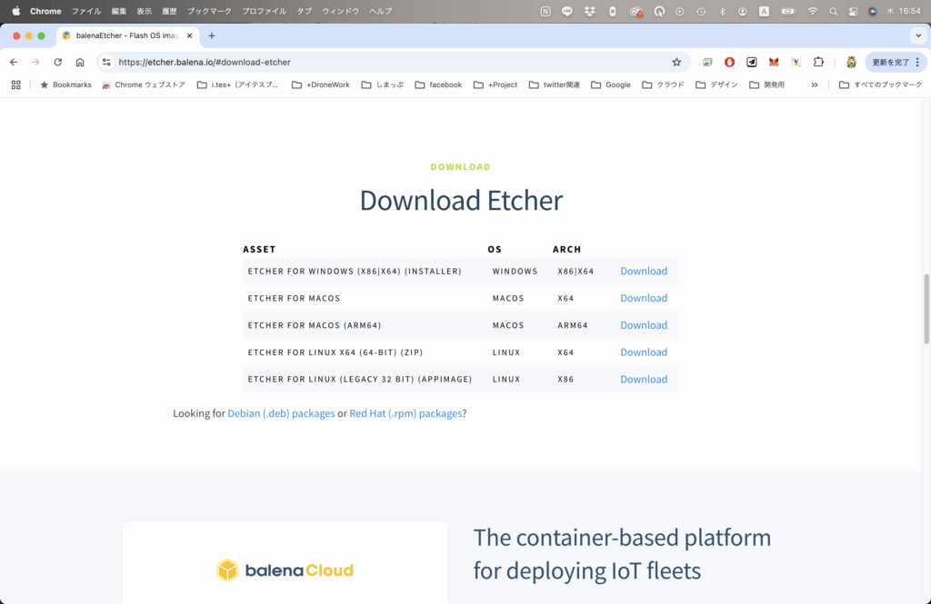Open the 履歴 menu
This screenshot has height=604, width=931.
point(170,11)
